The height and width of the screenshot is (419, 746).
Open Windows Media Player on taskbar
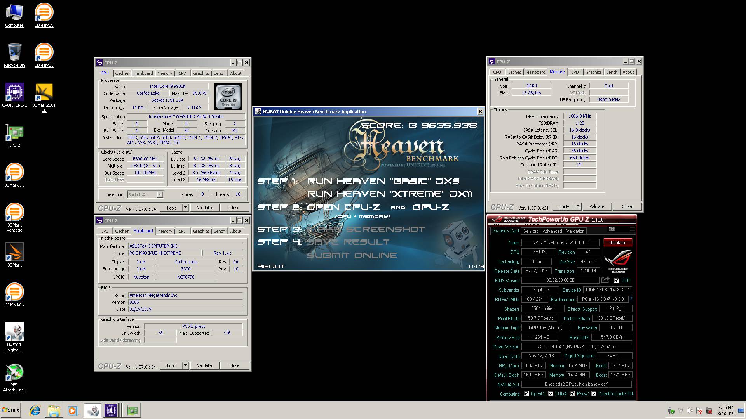[x=73, y=410]
